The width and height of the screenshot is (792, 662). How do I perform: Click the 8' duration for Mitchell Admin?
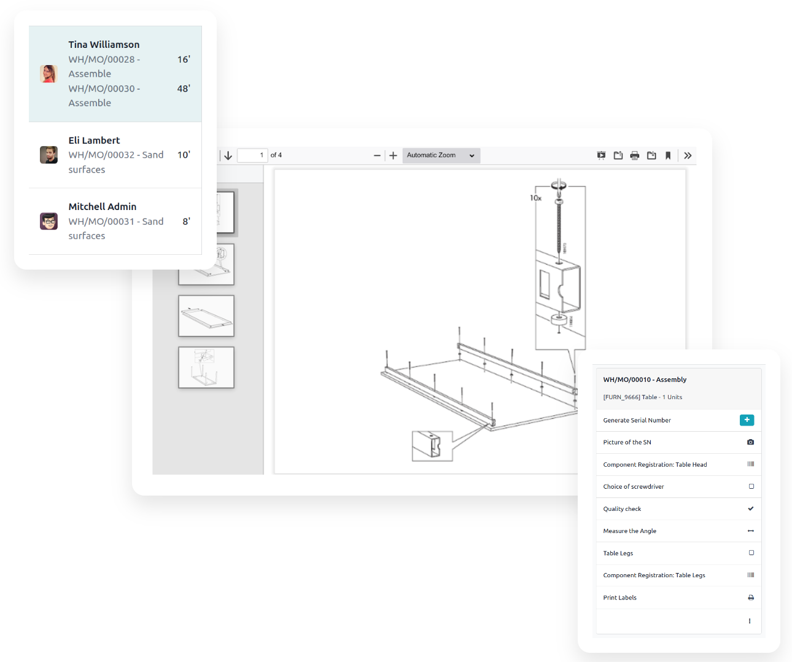[186, 221]
